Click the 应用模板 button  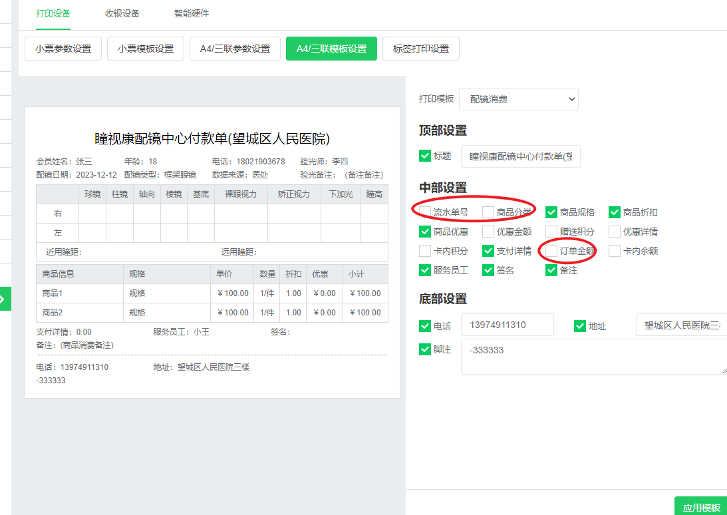coord(701,507)
